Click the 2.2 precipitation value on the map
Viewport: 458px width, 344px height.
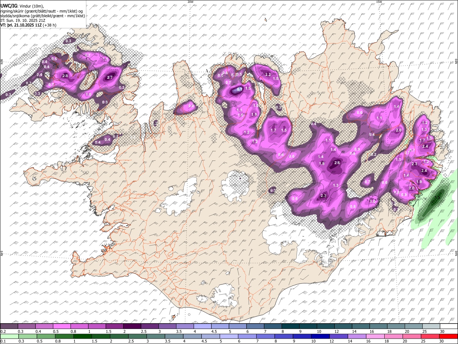click(x=268, y=75)
